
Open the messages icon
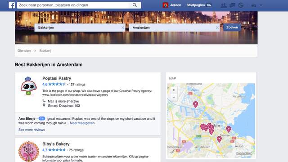click(x=232, y=5)
